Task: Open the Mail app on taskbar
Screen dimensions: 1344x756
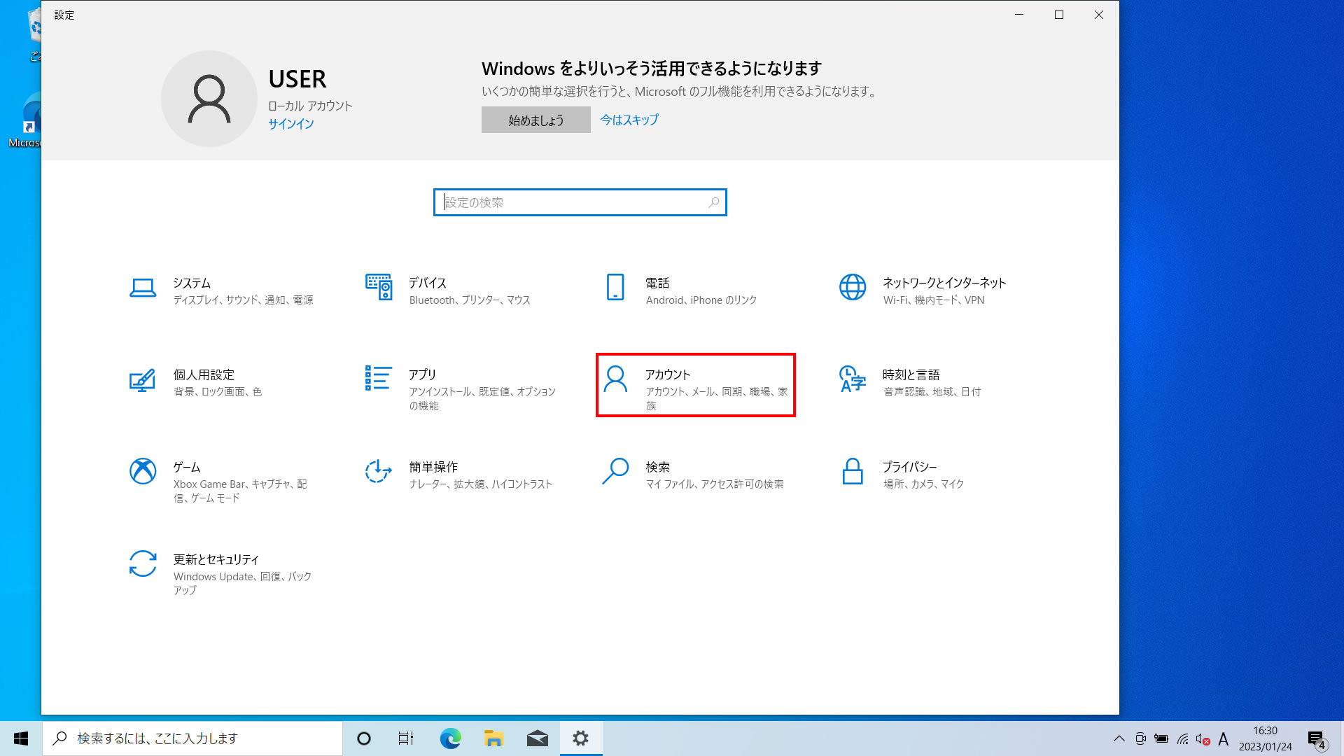Action: 537,738
